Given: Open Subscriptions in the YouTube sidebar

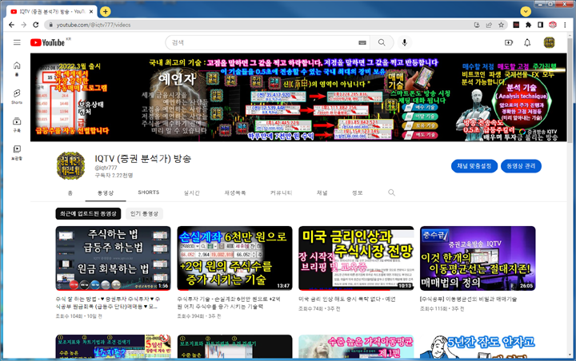Looking at the screenshot, I should click(17, 125).
